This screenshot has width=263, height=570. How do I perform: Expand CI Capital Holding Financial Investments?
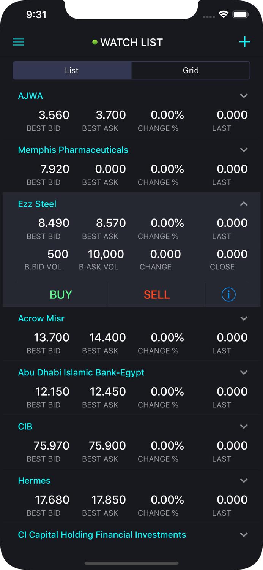tap(244, 535)
